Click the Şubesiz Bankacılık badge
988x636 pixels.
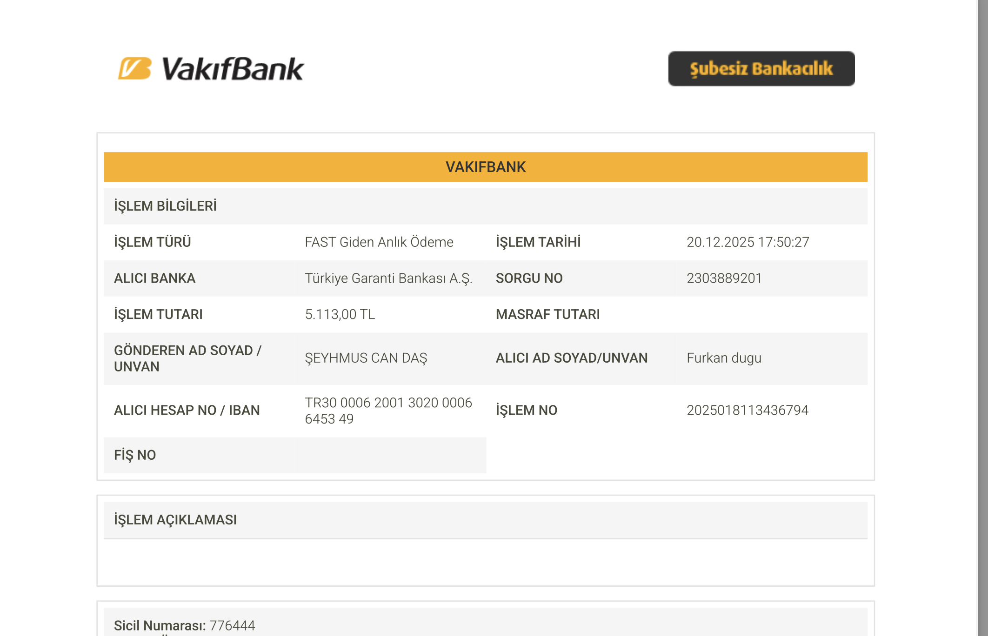761,69
